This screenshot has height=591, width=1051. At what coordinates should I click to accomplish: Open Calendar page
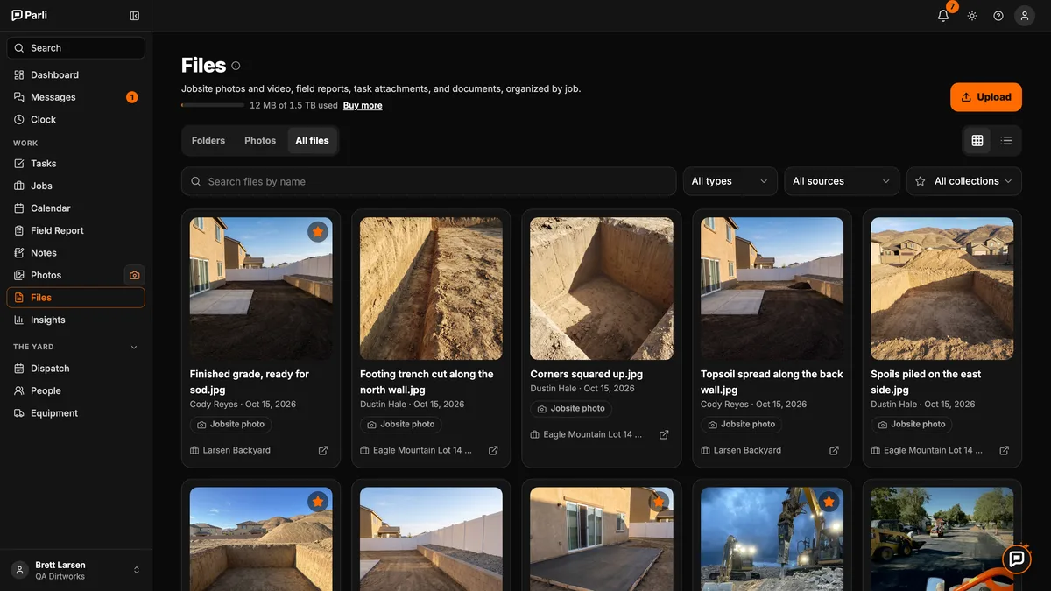[x=75, y=208]
